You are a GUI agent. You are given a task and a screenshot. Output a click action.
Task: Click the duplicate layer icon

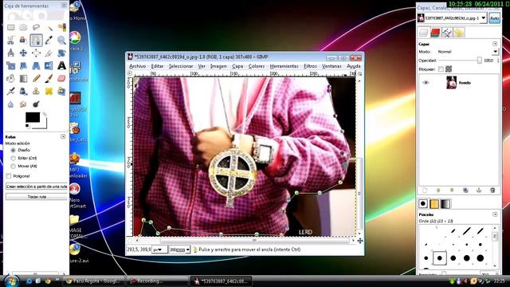pos(465,191)
